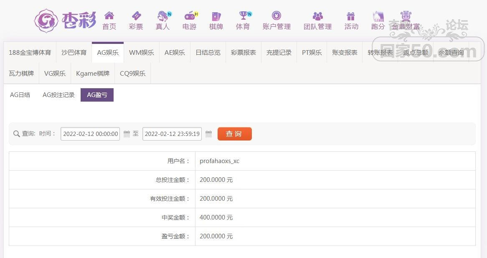This screenshot has height=258, width=487.
Task: Open the 账变报表 tab
Action: [x=345, y=53]
